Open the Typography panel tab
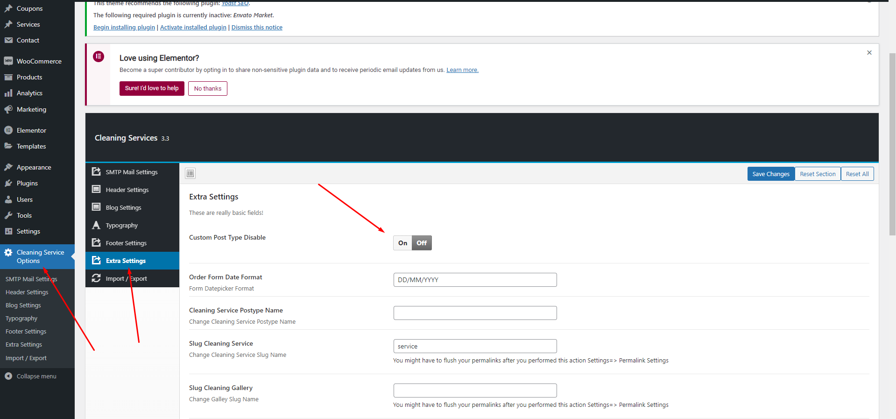The image size is (896, 419). [x=133, y=225]
